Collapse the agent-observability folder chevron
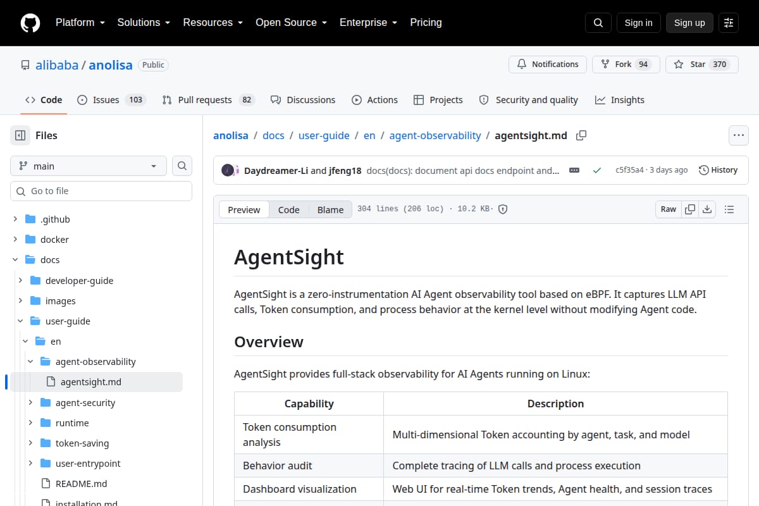The width and height of the screenshot is (759, 506). tap(30, 362)
